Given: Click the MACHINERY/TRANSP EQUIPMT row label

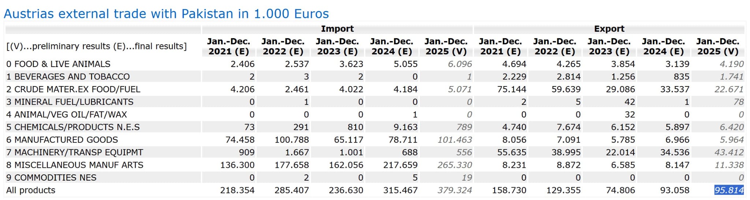Looking at the screenshot, I should tap(75, 152).
